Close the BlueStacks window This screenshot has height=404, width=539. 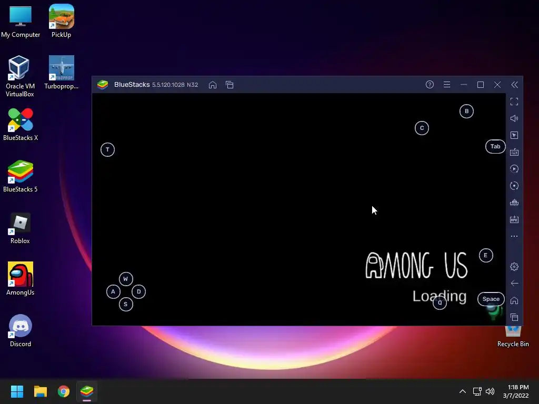coord(497,85)
